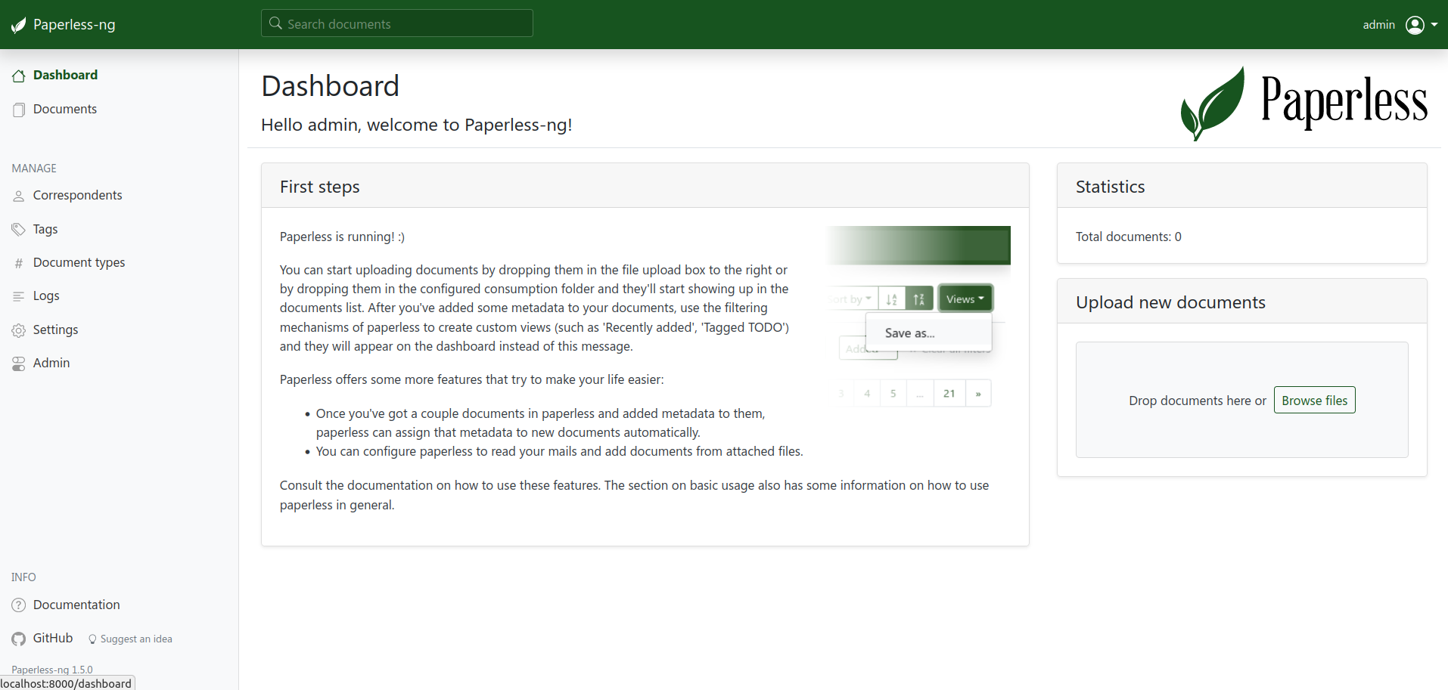This screenshot has height=690, width=1448.
Task: Click the 'INFO' section label
Action: pos(23,577)
